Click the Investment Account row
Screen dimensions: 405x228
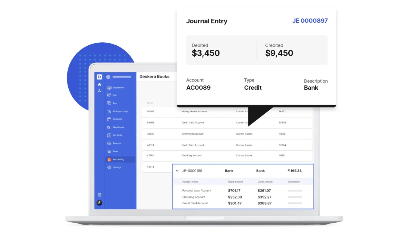tap(193, 134)
